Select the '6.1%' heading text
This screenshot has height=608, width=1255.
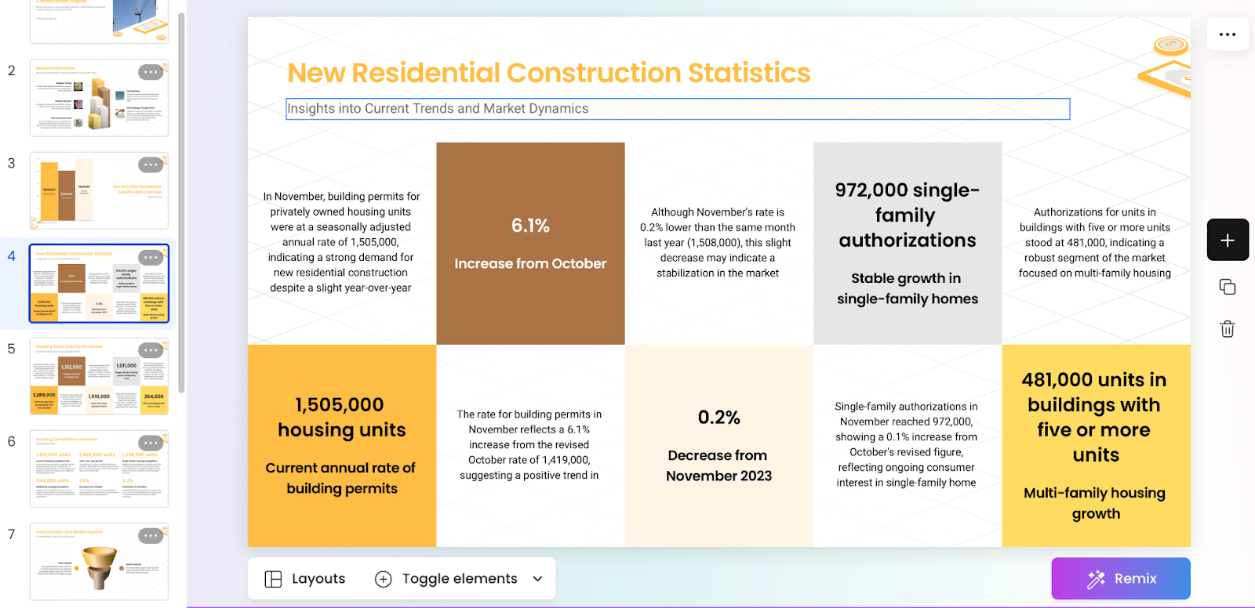point(530,226)
